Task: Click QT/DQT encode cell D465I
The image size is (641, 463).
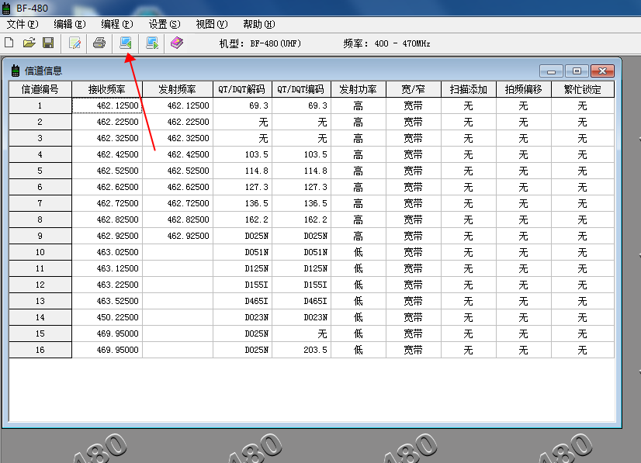Action: click(x=301, y=301)
